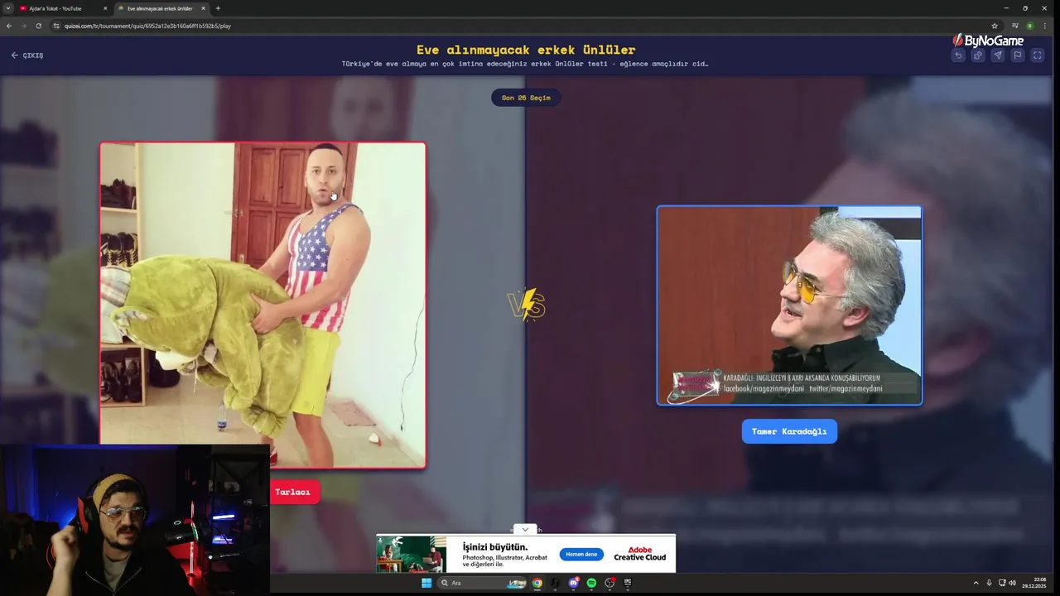The height and width of the screenshot is (596, 1060).
Task: Open the Adobe Creative Cloud ad banner
Action: tap(526, 554)
